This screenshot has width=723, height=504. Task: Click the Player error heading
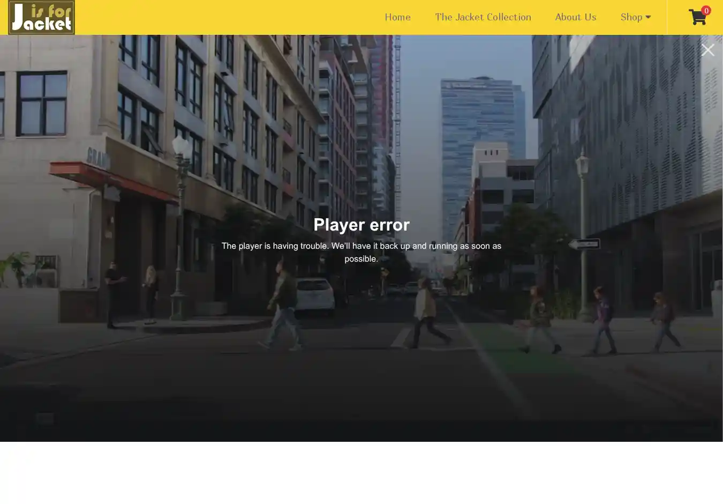pos(361,225)
